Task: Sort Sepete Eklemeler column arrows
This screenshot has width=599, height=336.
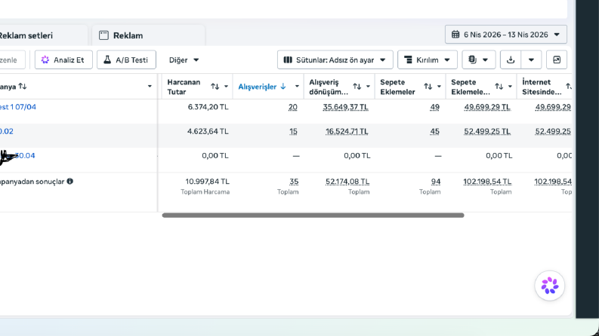Action: (428, 87)
